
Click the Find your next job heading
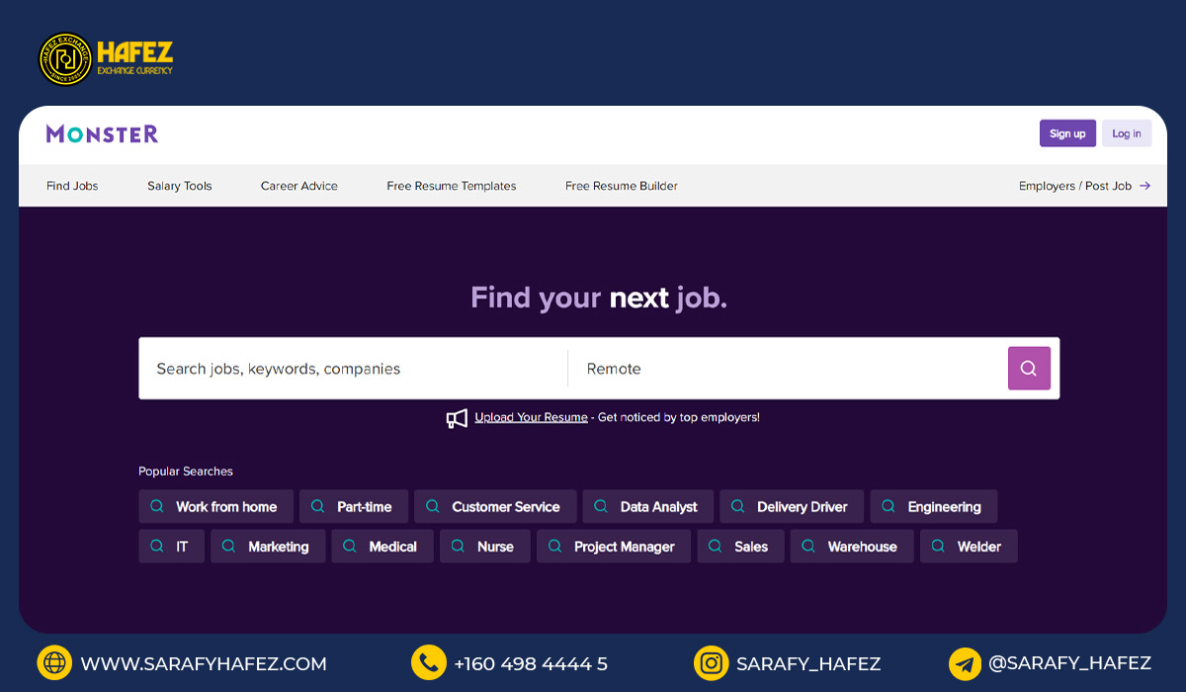tap(599, 298)
